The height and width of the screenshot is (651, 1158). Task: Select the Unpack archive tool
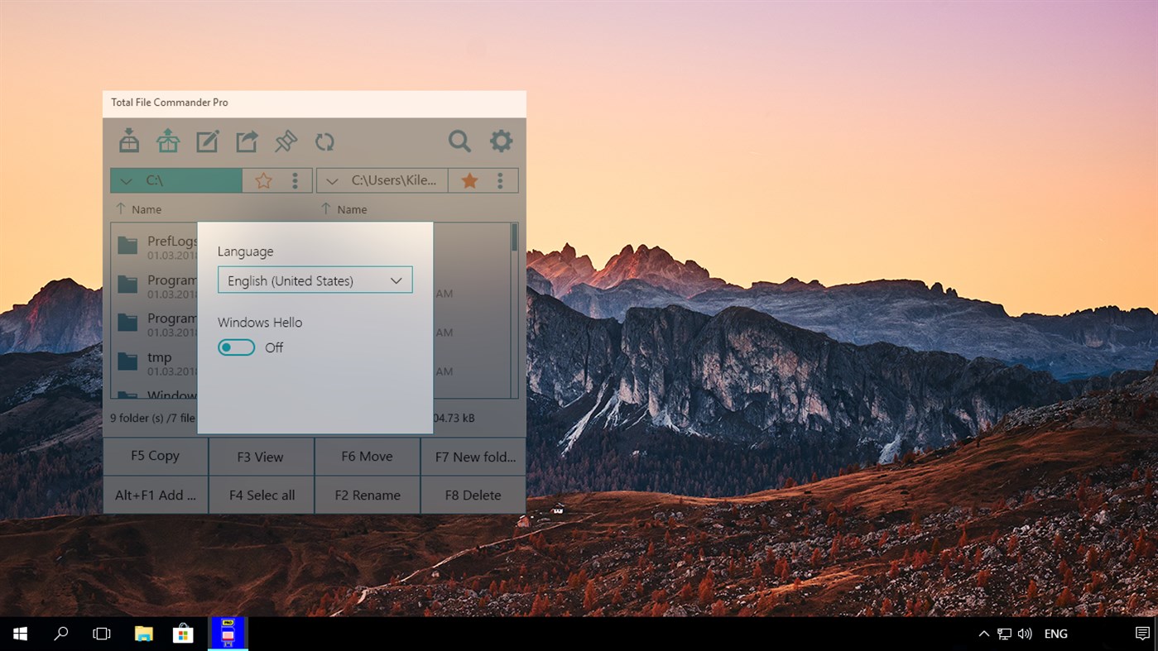coord(168,141)
